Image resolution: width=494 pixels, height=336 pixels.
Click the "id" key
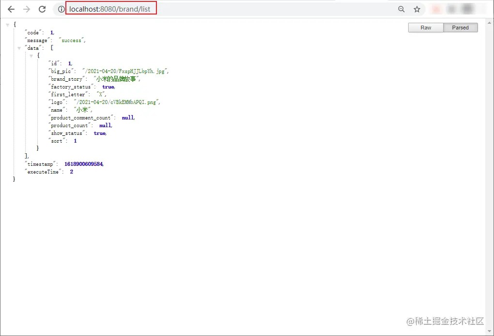click(x=54, y=63)
